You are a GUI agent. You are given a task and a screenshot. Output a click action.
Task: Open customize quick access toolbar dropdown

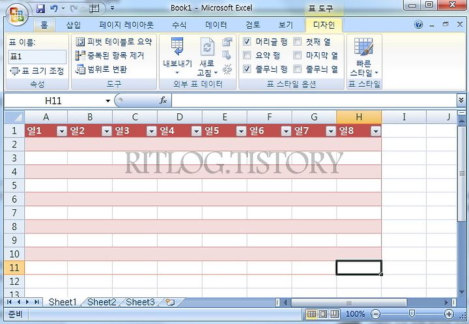113,8
